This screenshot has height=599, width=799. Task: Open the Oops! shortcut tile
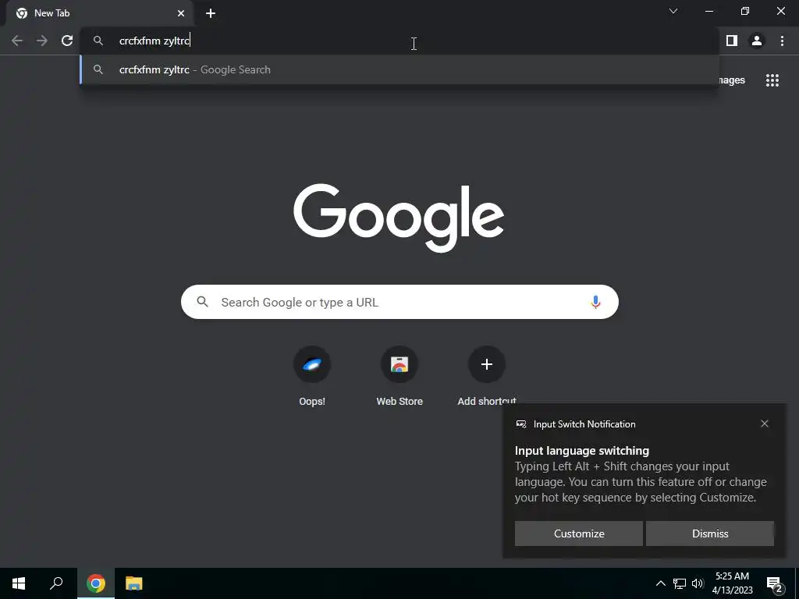(x=312, y=377)
